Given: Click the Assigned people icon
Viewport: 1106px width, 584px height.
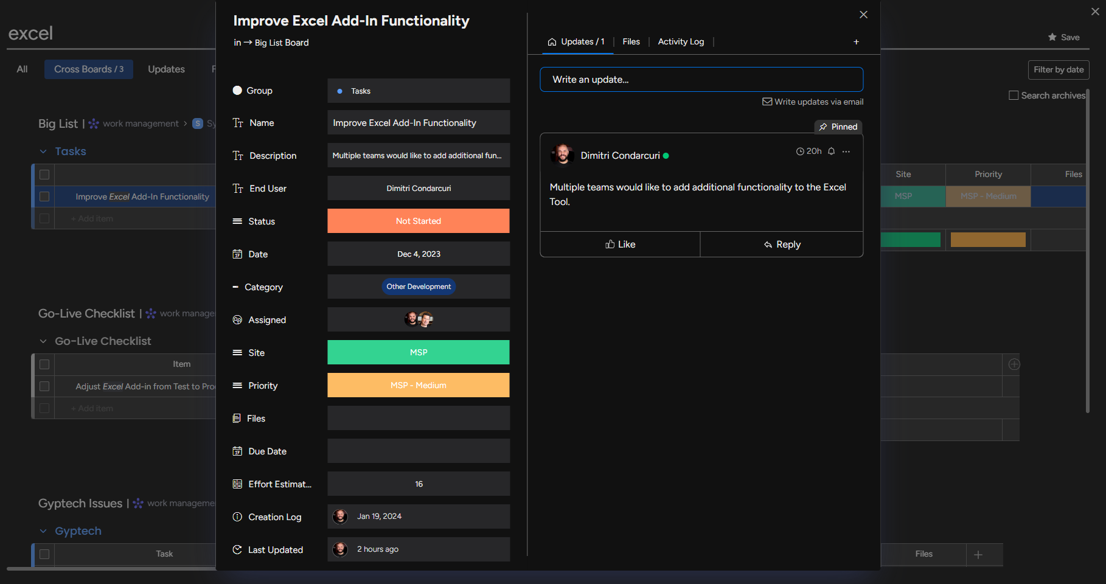Looking at the screenshot, I should click(237, 320).
